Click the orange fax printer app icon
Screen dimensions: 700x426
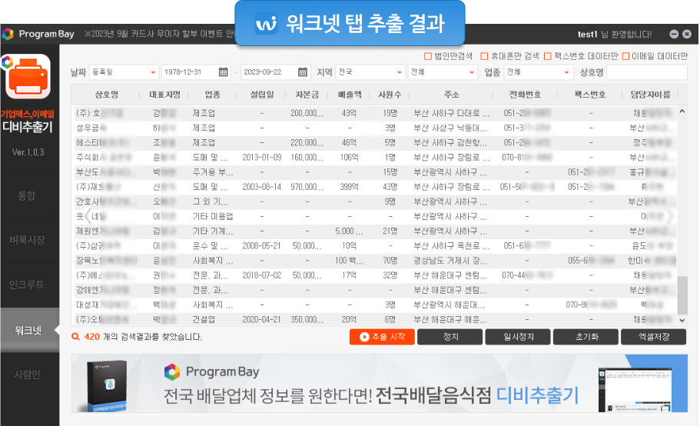(x=28, y=76)
